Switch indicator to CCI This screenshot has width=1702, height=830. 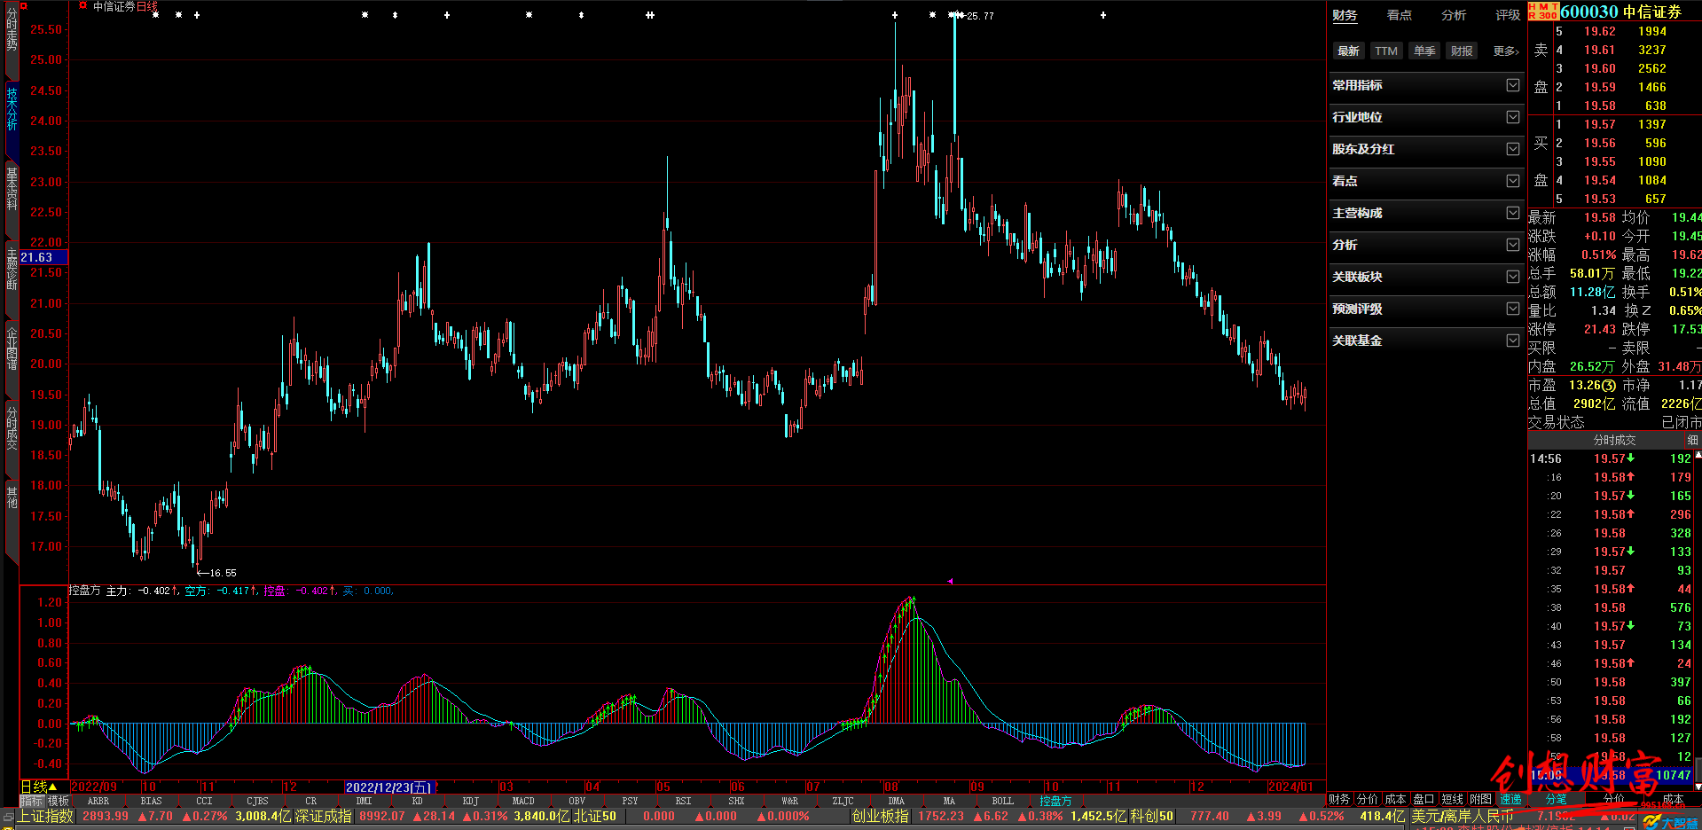click(x=204, y=801)
